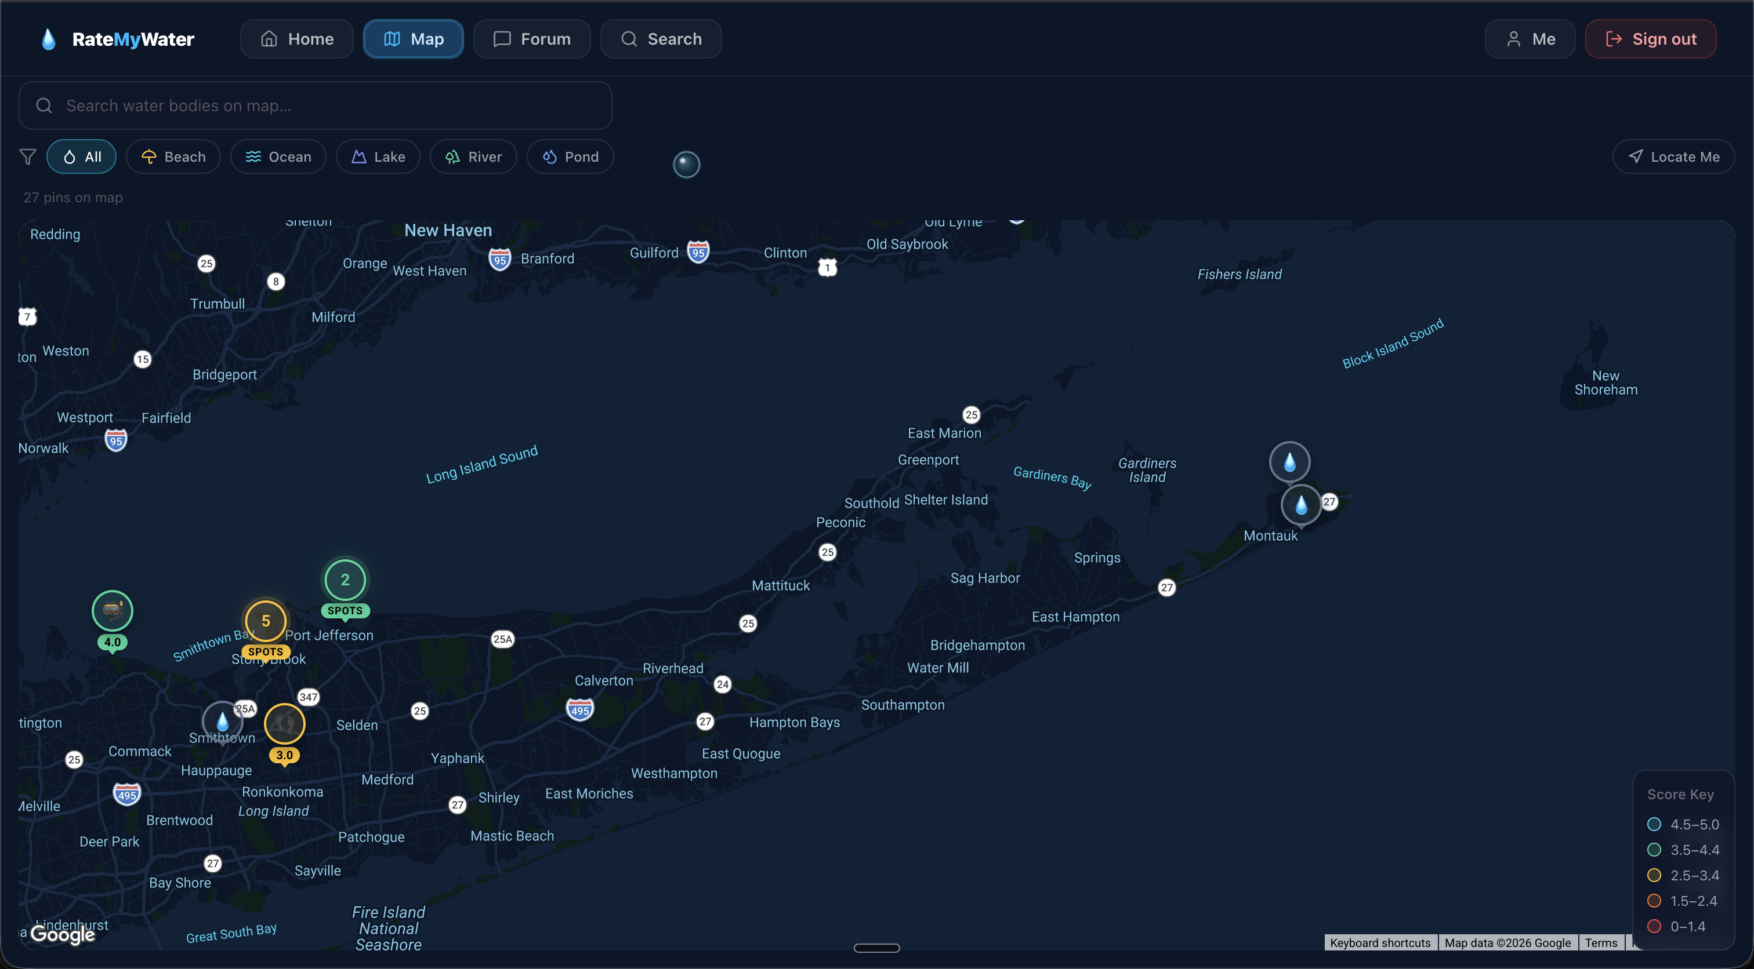Toggle the Beach filter chip
This screenshot has width=1754, height=969.
(x=173, y=156)
